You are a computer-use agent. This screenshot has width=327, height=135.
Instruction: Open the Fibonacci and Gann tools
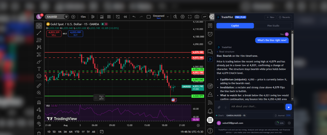coord(39,40)
